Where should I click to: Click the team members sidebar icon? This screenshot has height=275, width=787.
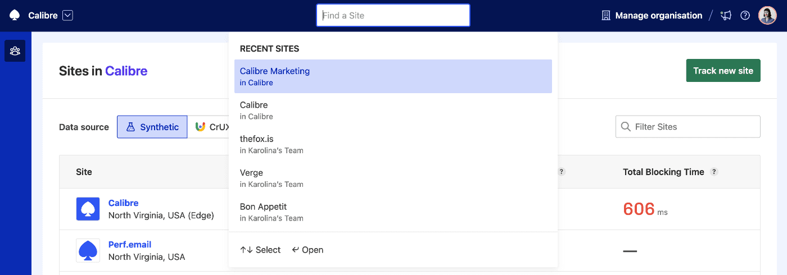15,51
